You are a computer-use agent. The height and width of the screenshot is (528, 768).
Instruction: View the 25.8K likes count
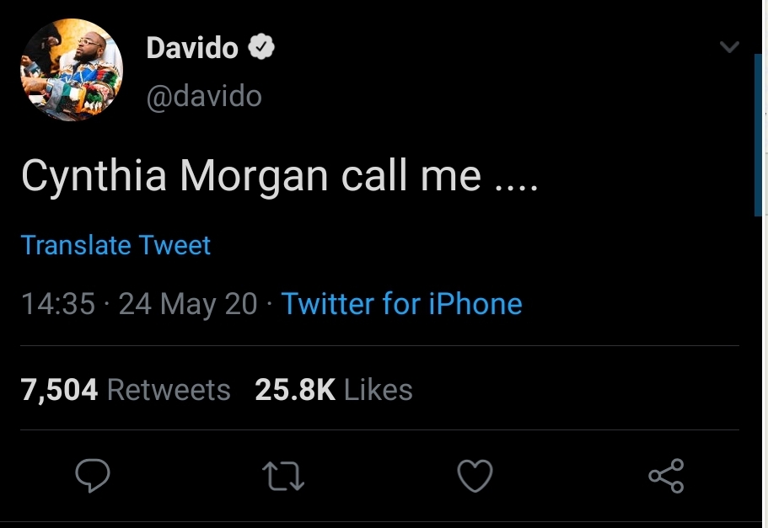pyautogui.click(x=294, y=390)
